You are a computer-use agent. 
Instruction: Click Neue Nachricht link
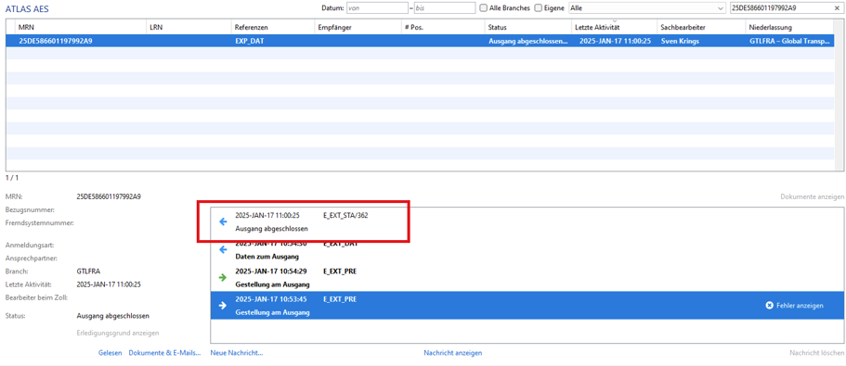pos(236,353)
